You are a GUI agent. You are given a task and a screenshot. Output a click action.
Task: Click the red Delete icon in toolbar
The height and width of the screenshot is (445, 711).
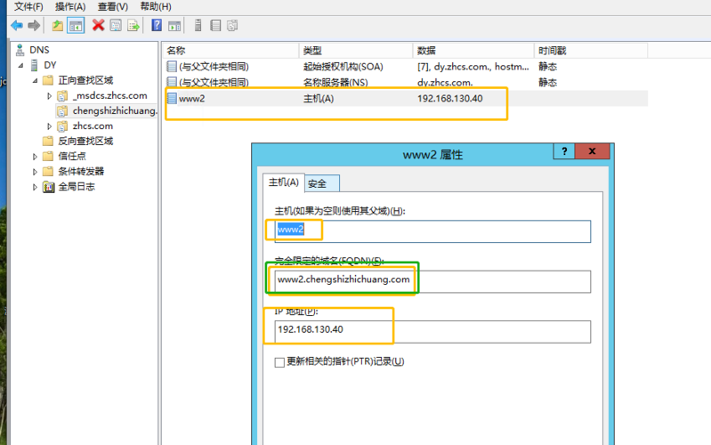pyautogui.click(x=98, y=25)
